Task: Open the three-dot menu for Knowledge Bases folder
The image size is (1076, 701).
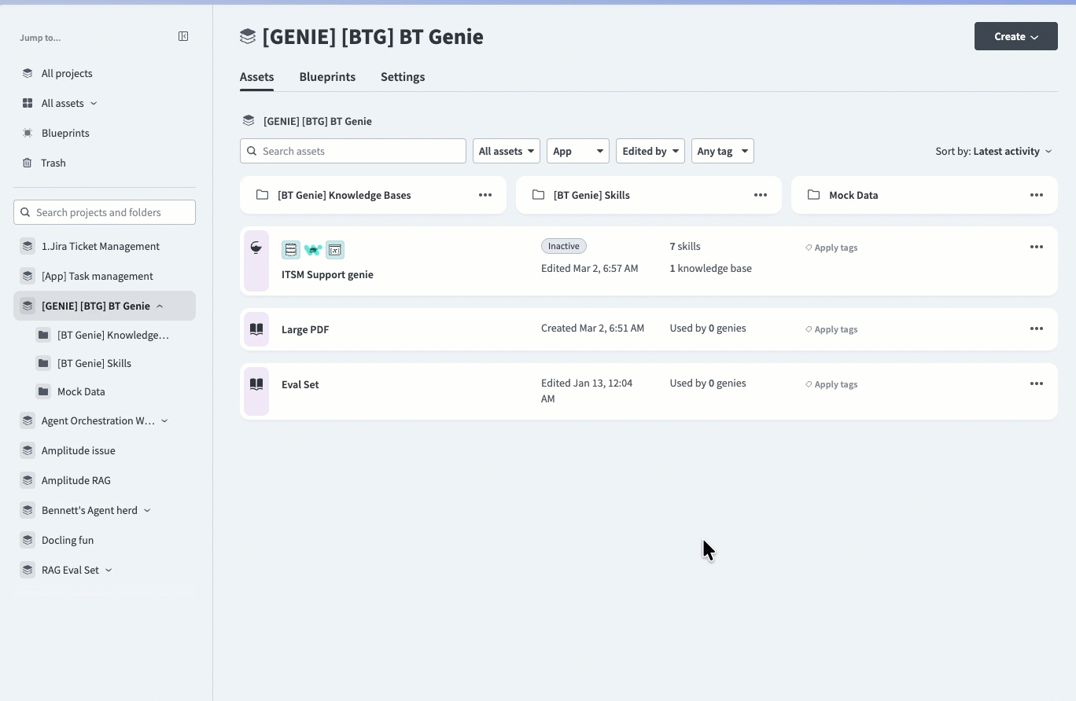Action: [x=485, y=195]
